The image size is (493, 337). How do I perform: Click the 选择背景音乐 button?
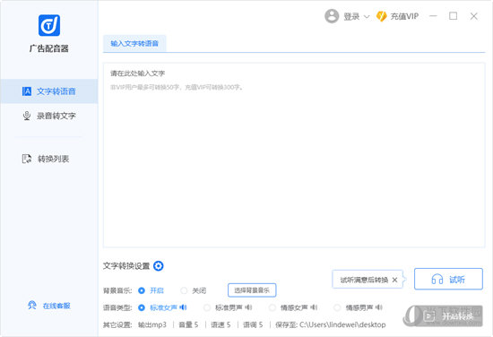[252, 290]
